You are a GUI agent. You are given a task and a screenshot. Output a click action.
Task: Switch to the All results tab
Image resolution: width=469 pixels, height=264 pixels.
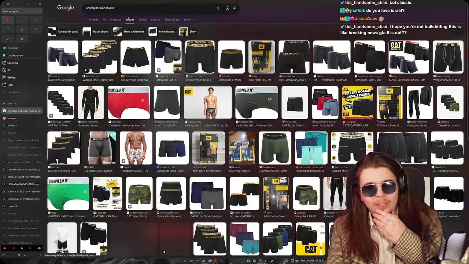pos(104,20)
